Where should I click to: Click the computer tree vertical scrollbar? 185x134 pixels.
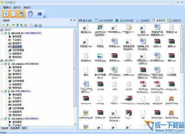75,69
